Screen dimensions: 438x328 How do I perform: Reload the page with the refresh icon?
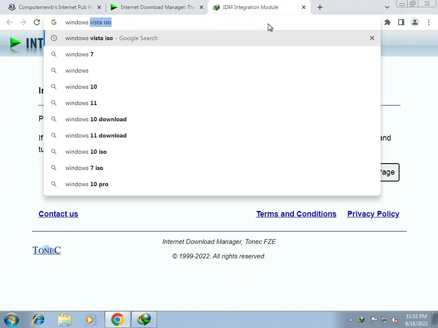click(x=37, y=22)
